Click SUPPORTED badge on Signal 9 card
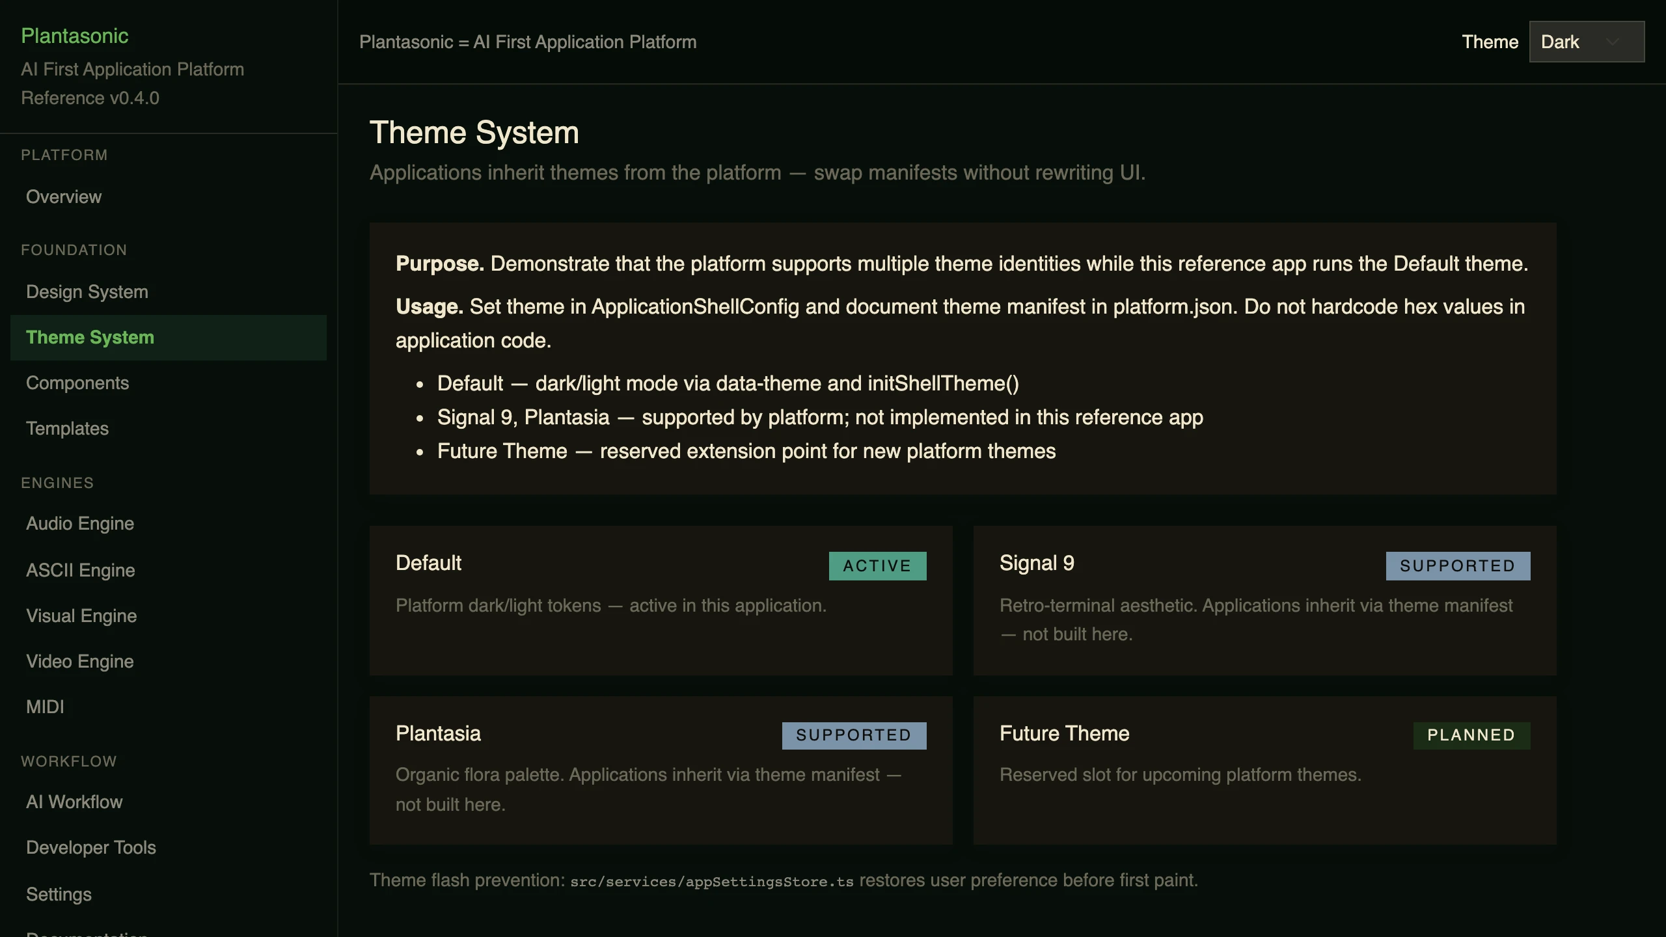This screenshot has height=937, width=1666. tap(1458, 566)
